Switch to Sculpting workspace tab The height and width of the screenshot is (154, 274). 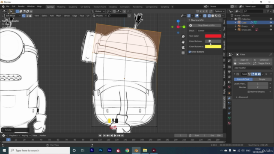click(x=73, y=7)
